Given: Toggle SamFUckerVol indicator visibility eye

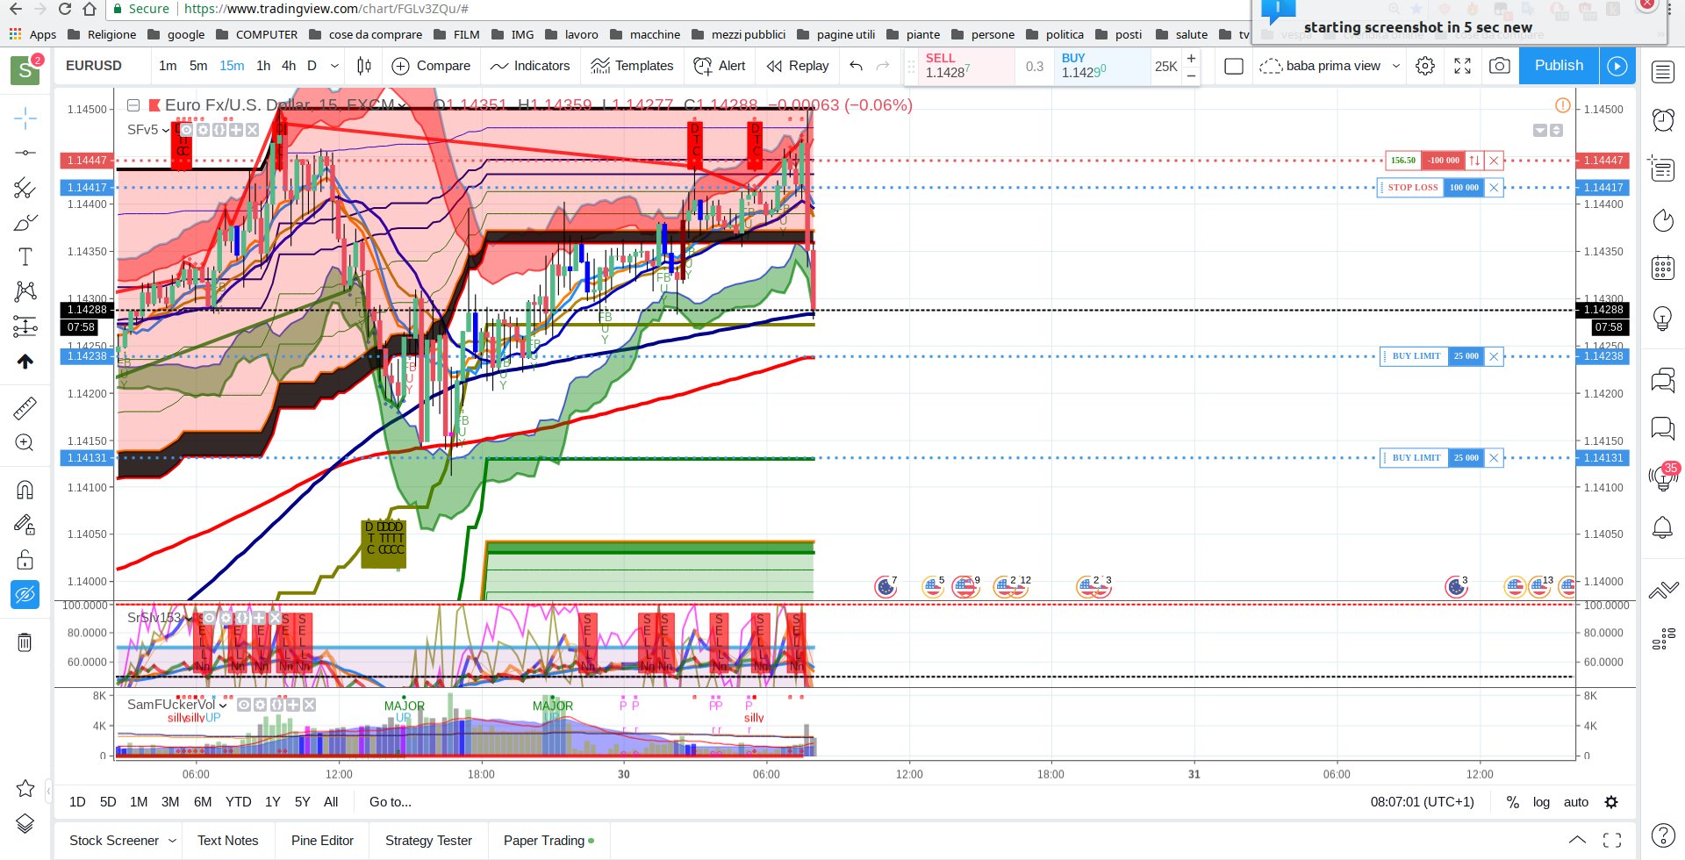Looking at the screenshot, I should [x=244, y=705].
